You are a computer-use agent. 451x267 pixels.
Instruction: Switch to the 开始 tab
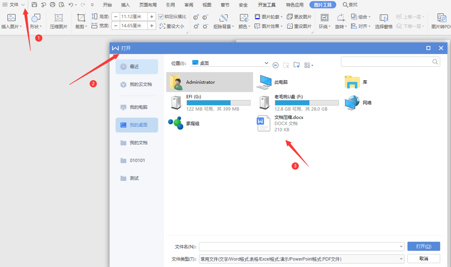107,5
